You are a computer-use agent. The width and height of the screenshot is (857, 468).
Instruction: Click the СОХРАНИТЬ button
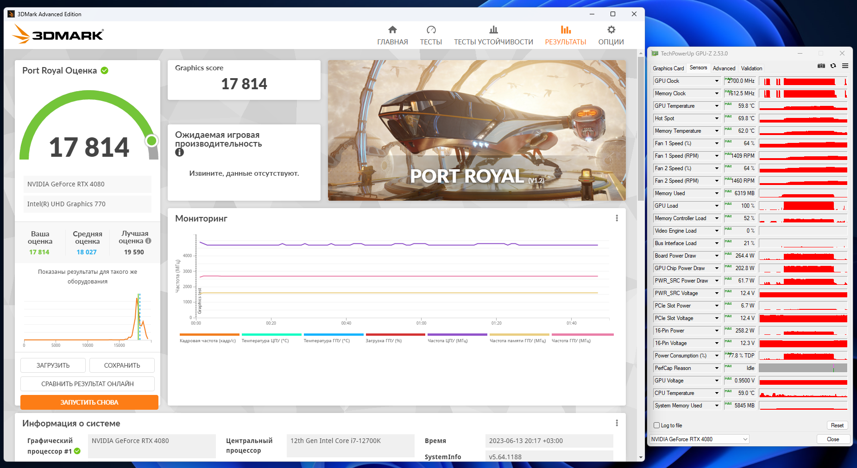tap(122, 365)
